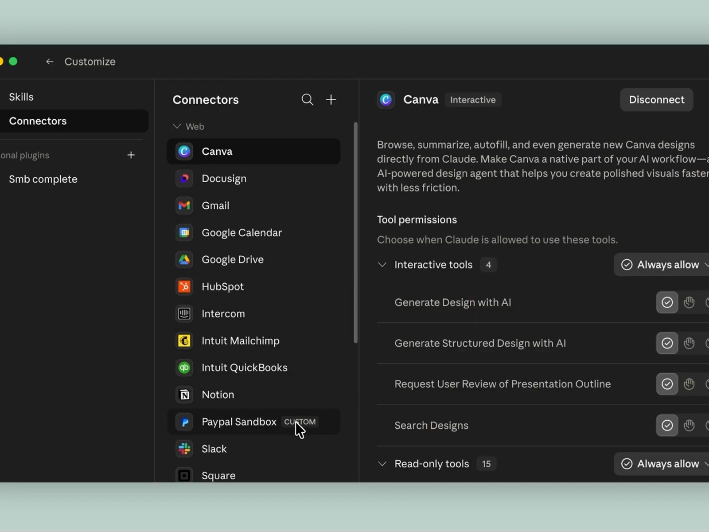Set Request User Review of Presentation Outline to needs approval
Screen dimensions: 709x532
click(689, 384)
